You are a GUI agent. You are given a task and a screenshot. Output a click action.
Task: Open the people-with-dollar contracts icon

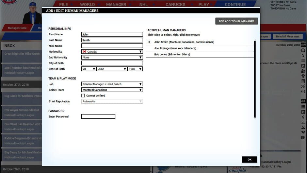point(303,86)
